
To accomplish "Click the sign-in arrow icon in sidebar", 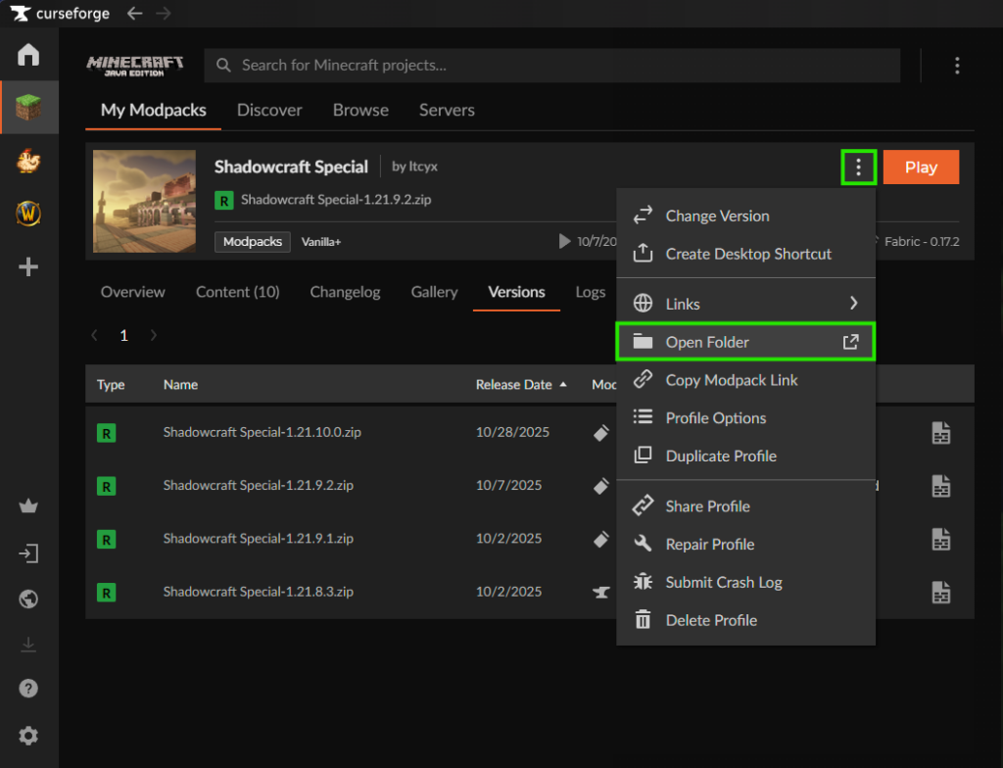I will coord(28,553).
